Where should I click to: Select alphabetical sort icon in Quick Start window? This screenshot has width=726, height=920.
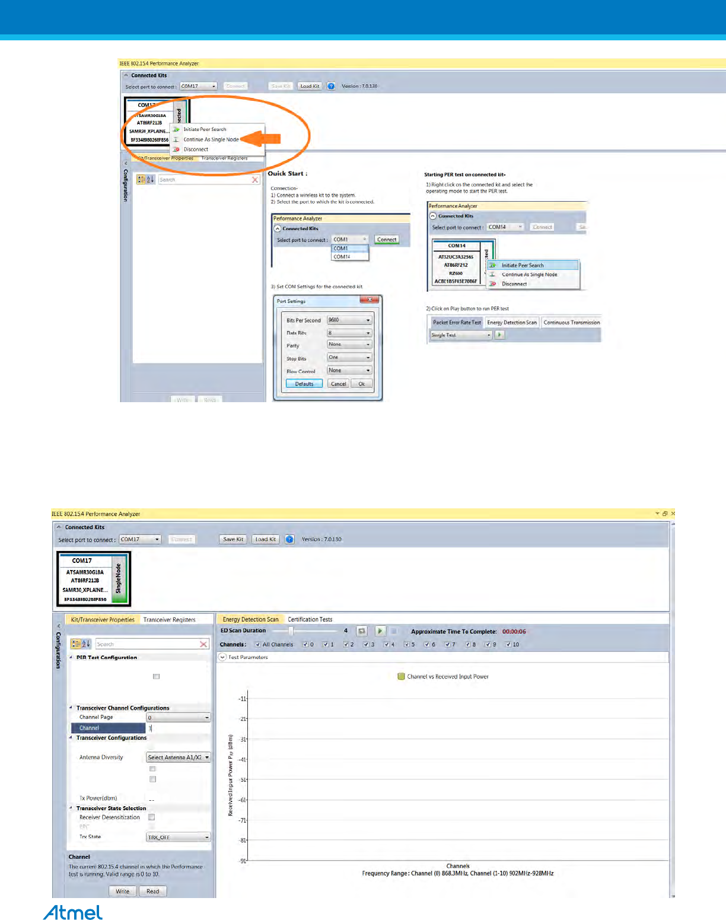(x=150, y=179)
